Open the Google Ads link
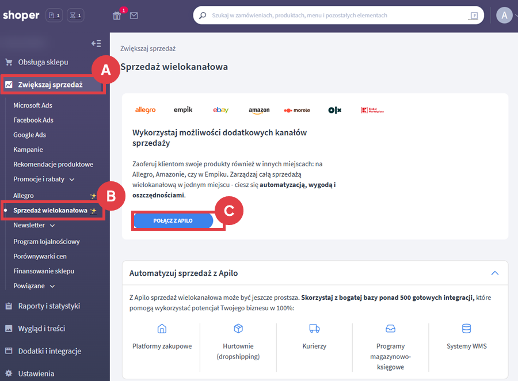The height and width of the screenshot is (381, 518). tap(29, 135)
